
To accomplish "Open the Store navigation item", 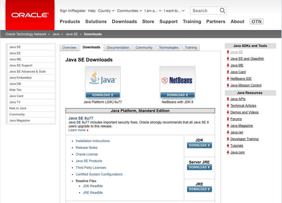I will pyautogui.click(x=148, y=21).
